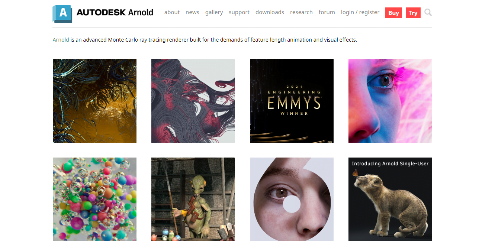Image resolution: width=479 pixels, height=243 pixels.
Task: Open the downloads page
Action: click(270, 12)
